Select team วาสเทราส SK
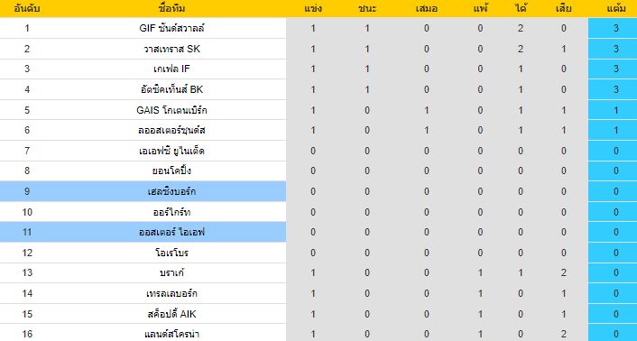Screen dimensions: 637x341 click(171, 49)
